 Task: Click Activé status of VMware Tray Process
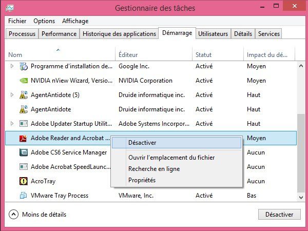(x=204, y=196)
